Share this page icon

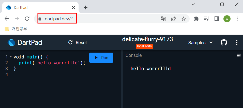point(174,19)
